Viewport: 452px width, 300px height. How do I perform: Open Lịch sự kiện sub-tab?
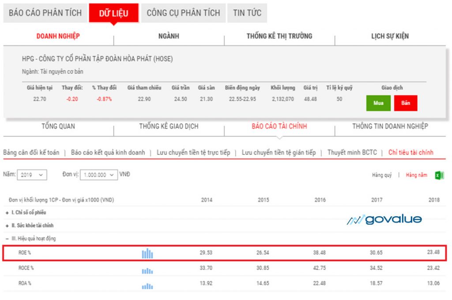[x=390, y=36]
